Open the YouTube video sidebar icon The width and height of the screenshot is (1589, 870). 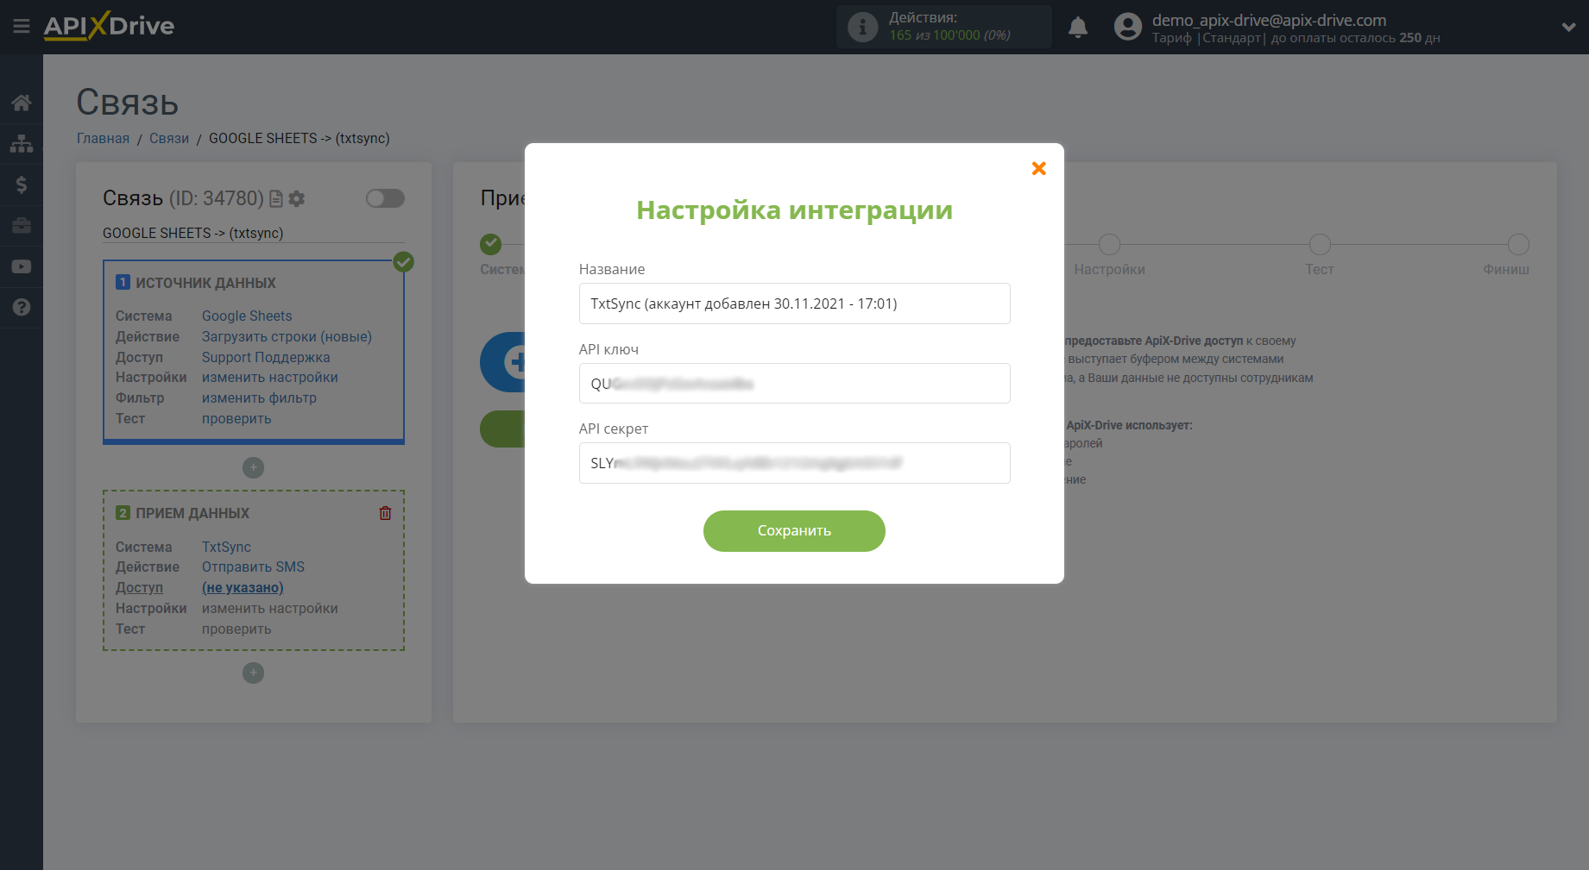point(22,266)
